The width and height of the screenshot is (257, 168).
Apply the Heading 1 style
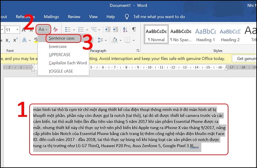click(x=205, y=34)
